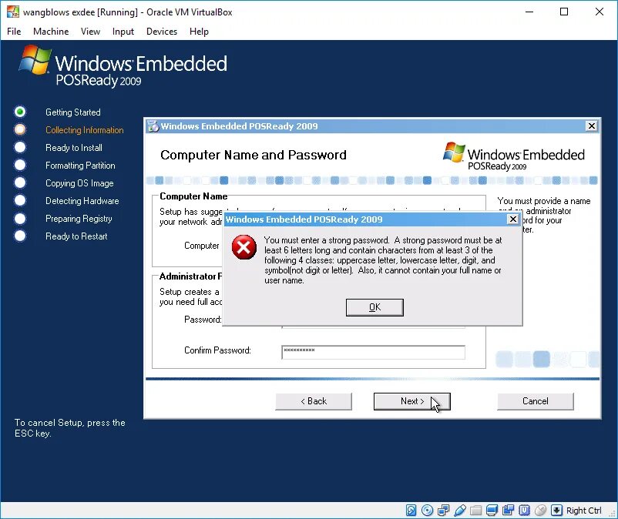The height and width of the screenshot is (519, 618).
Task: Click the 'Confirm Password:' label
Action: [217, 350]
